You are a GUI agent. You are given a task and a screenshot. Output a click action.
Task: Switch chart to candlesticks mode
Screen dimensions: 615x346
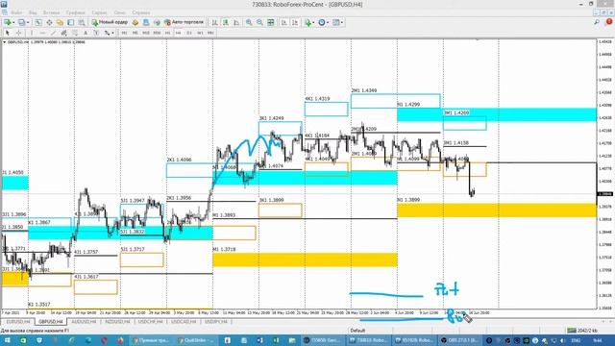226,22
